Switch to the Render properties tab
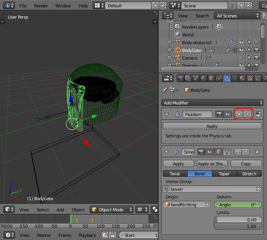Image resolution: width=267 pixels, height=240 pixels. 180,79
